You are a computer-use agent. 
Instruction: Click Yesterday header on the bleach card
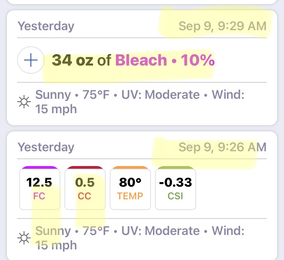pos(46,26)
